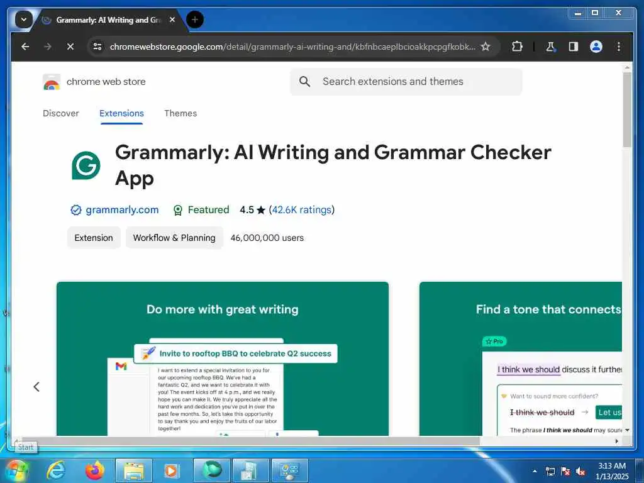The width and height of the screenshot is (644, 483).
Task: Click the horizontal scrollbar thumb
Action: [250, 441]
